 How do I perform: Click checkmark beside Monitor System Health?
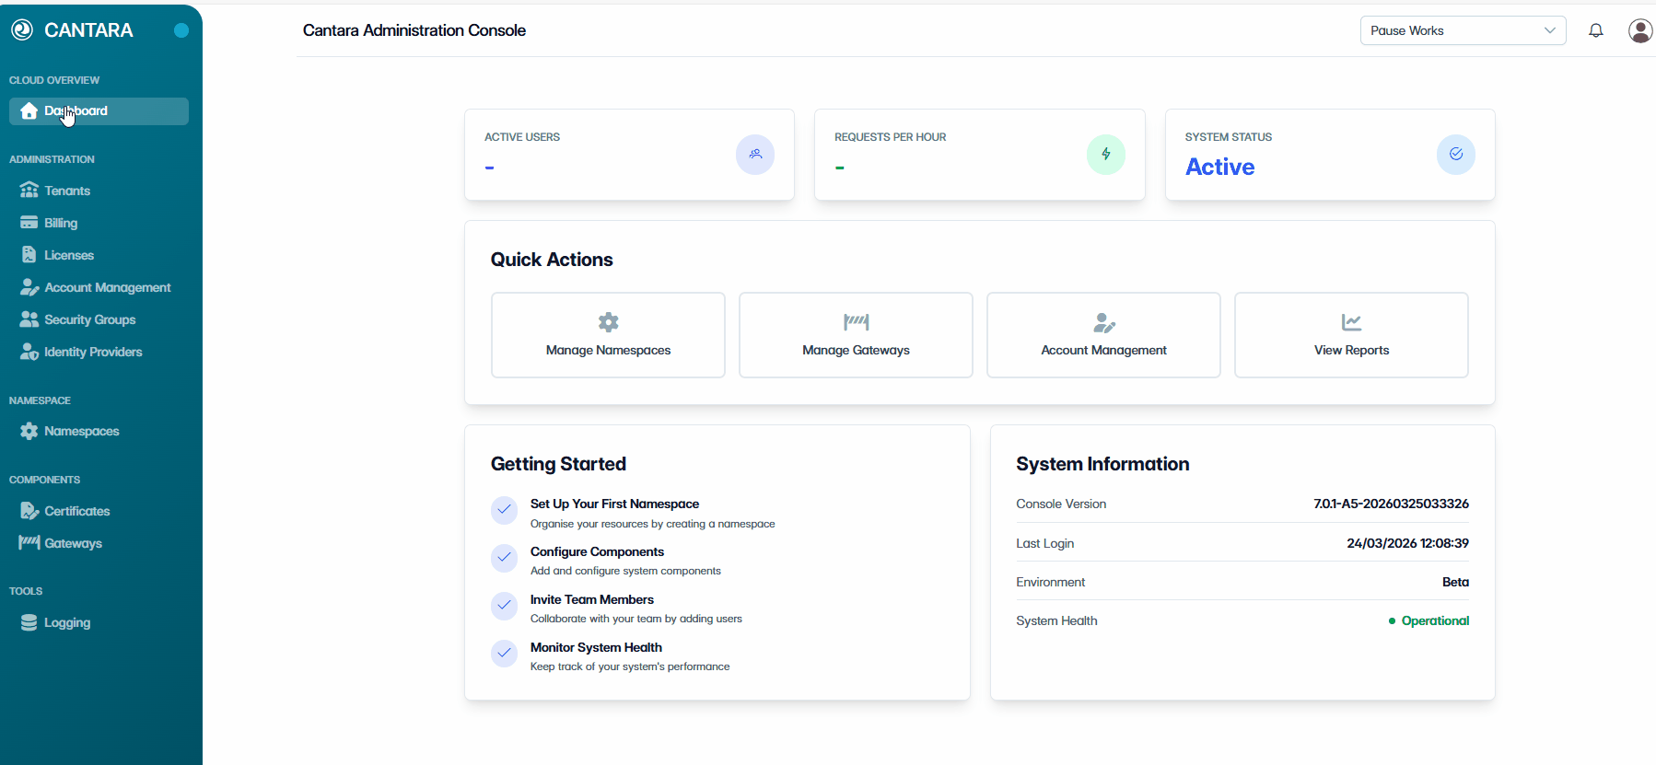(505, 654)
